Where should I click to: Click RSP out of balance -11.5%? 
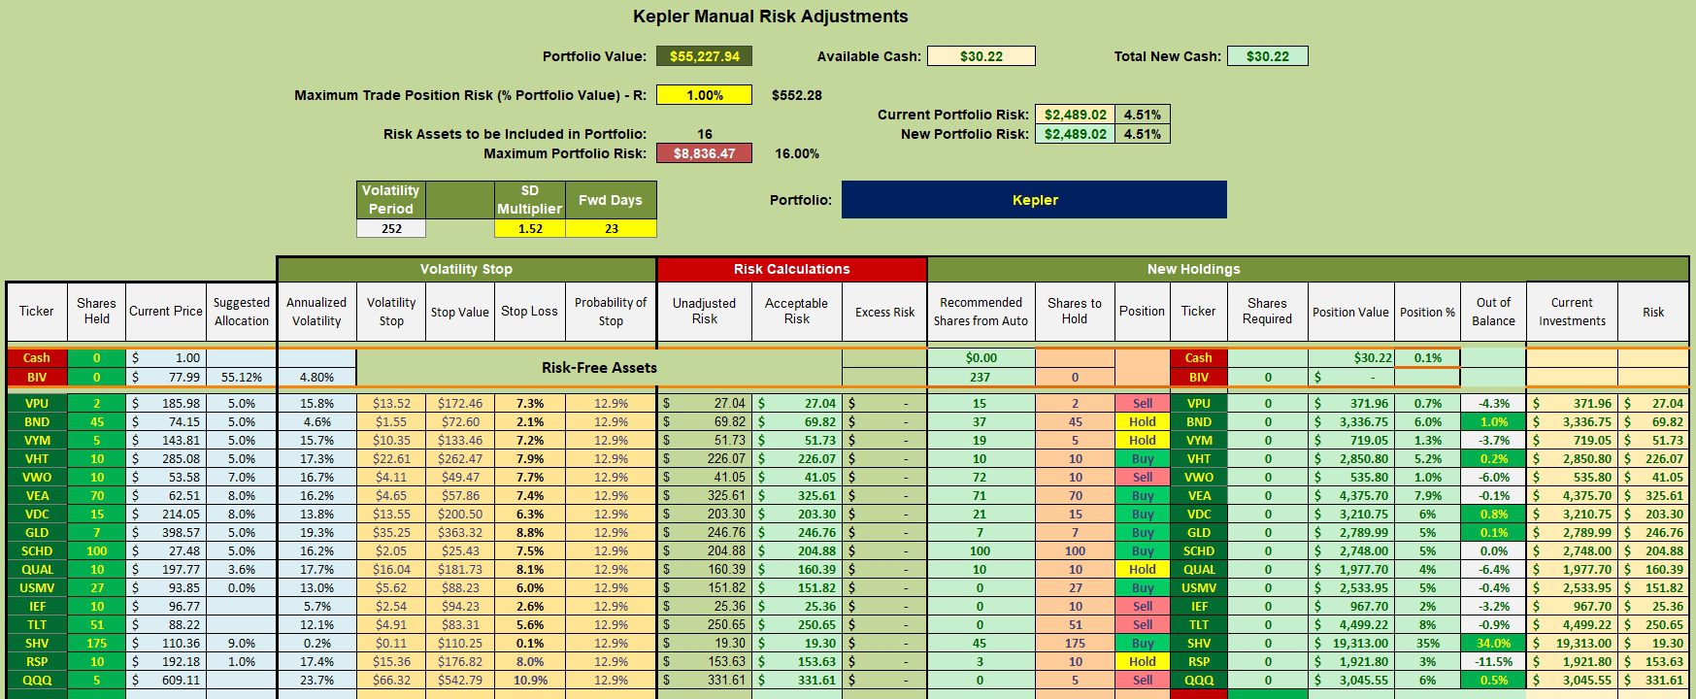coord(1493,662)
